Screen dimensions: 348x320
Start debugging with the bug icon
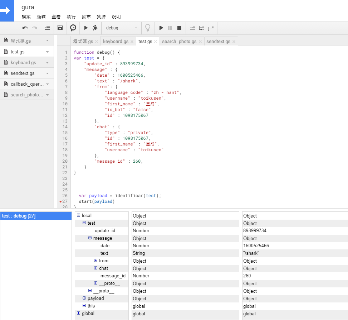point(95,28)
